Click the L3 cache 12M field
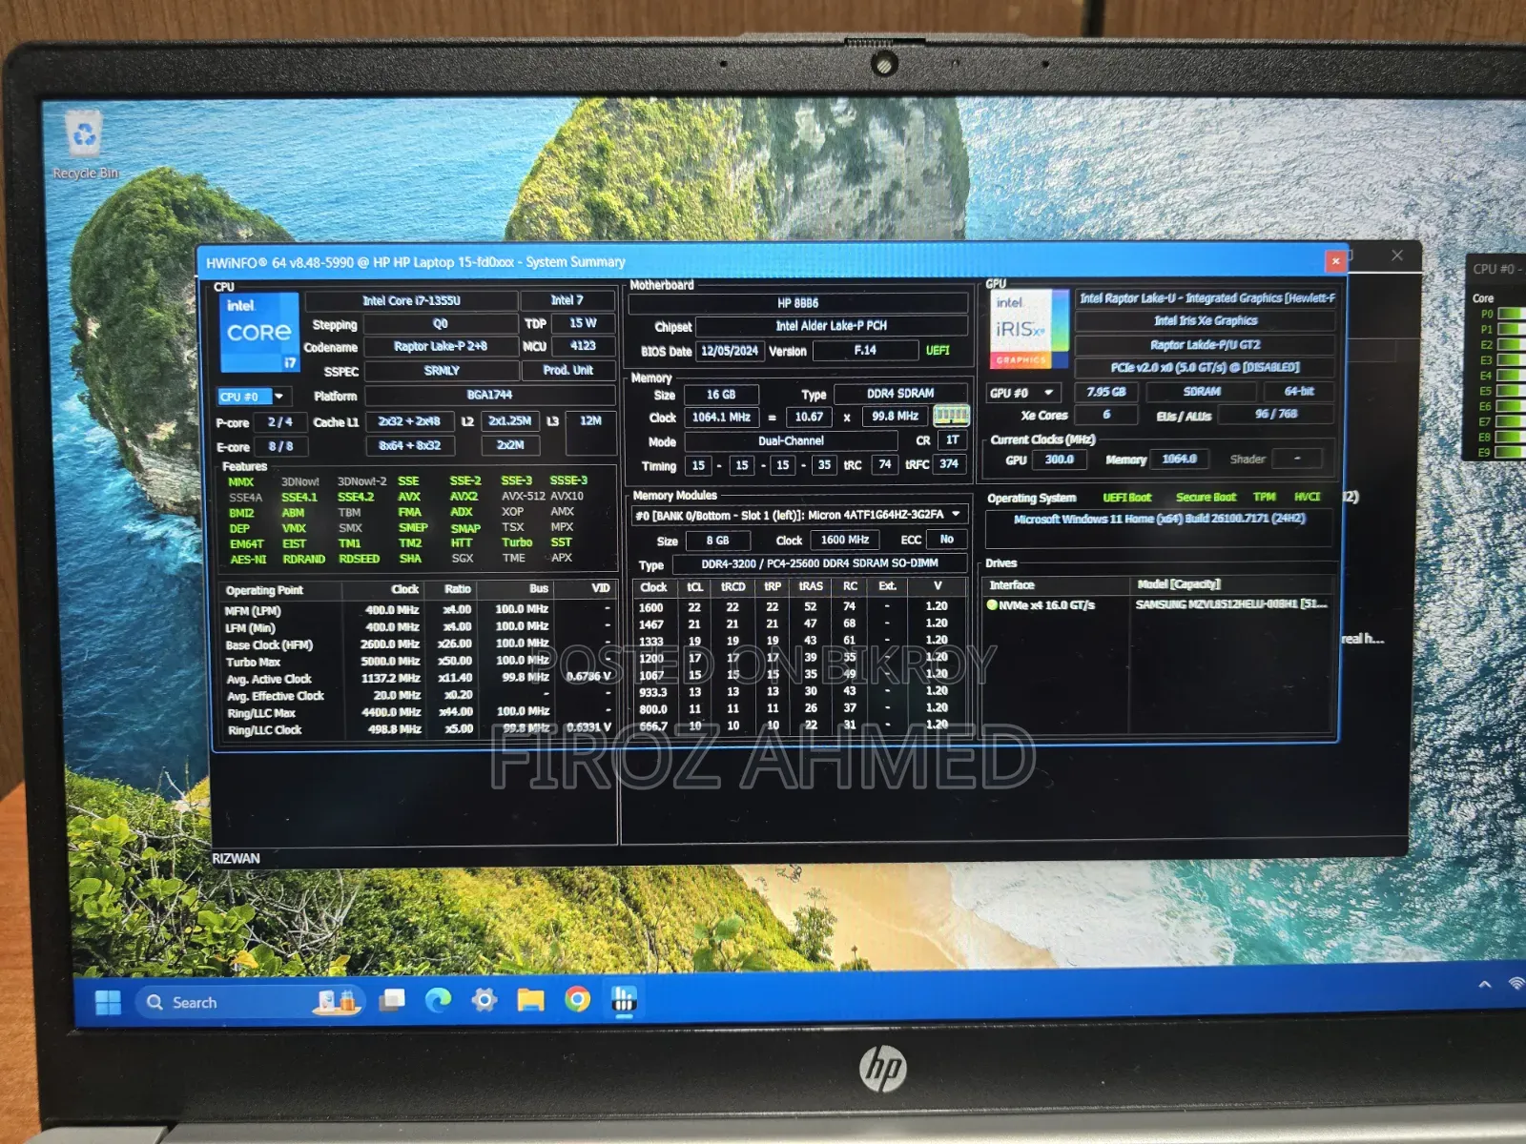1526x1144 pixels. 590,431
